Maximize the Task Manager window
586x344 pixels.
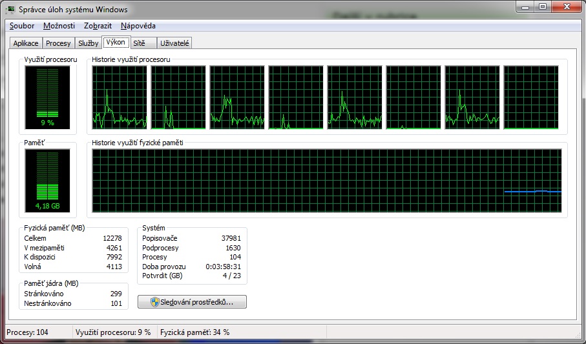pos(543,6)
